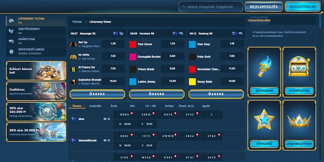Click the Australian flag beside Moe
This screenshot has width=324, height=162.
74,119
